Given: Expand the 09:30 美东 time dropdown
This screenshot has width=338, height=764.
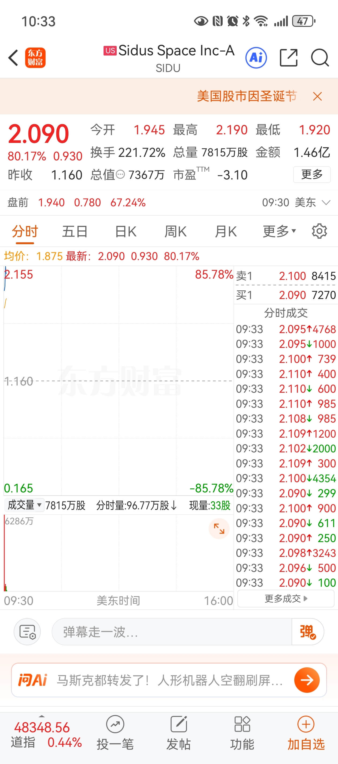Looking at the screenshot, I should [x=296, y=203].
